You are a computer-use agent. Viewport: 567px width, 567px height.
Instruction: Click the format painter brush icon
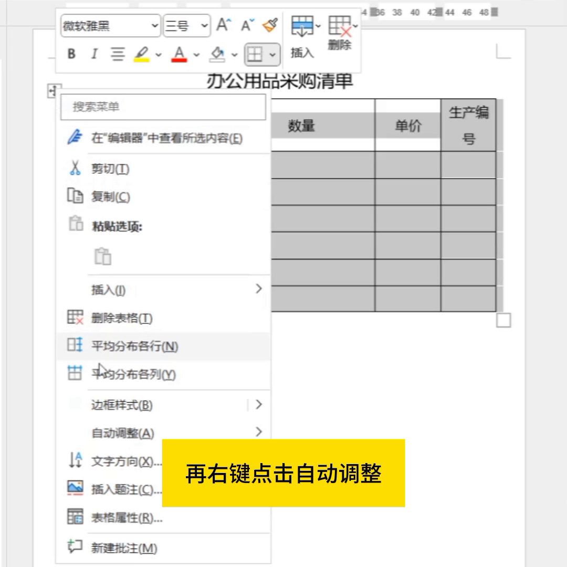tap(270, 25)
